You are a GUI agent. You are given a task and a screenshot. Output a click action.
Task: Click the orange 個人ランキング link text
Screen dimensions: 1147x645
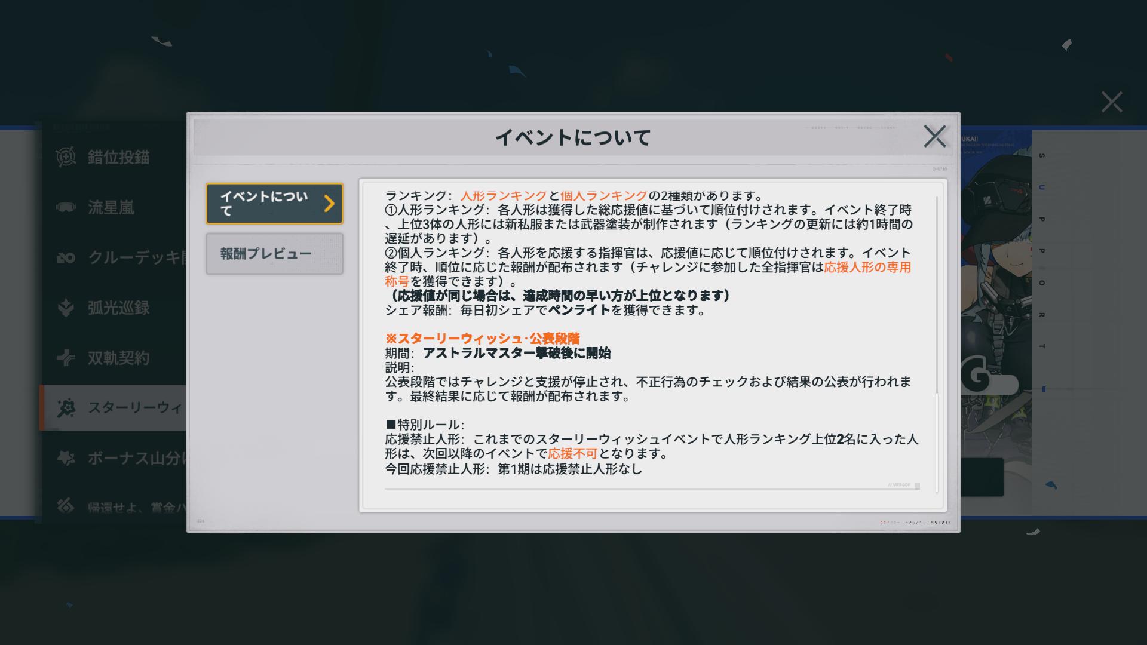(603, 196)
